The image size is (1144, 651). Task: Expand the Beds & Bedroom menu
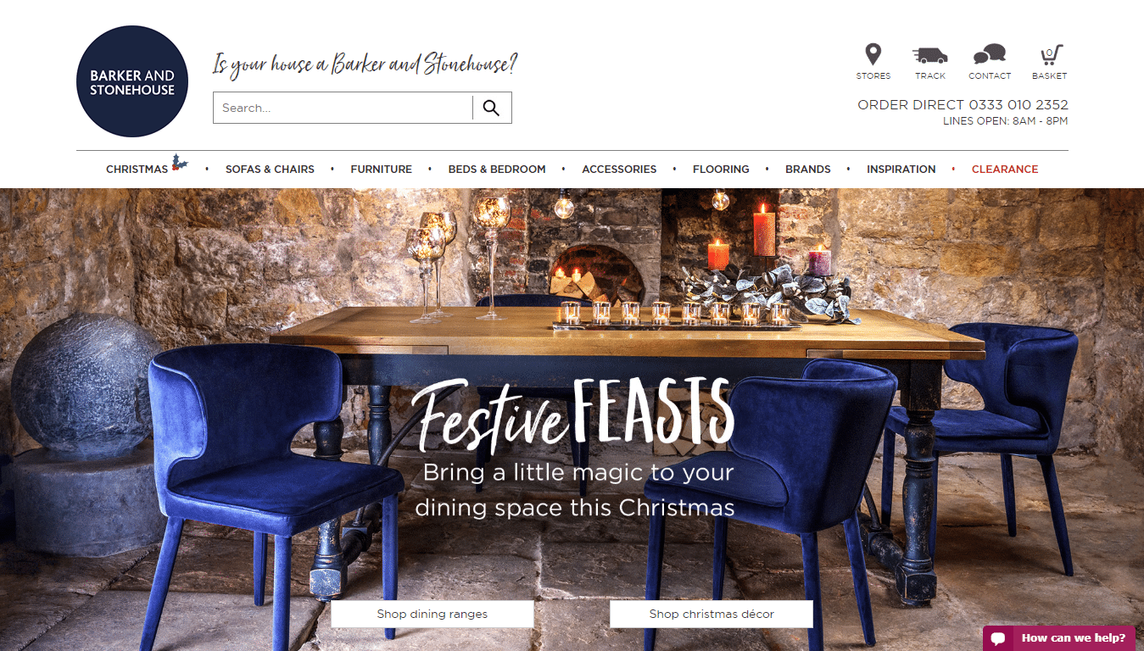(x=497, y=170)
